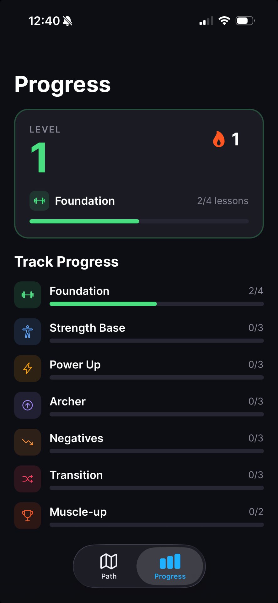Tap the large green level number 1
The image size is (278, 603).
coord(39,157)
